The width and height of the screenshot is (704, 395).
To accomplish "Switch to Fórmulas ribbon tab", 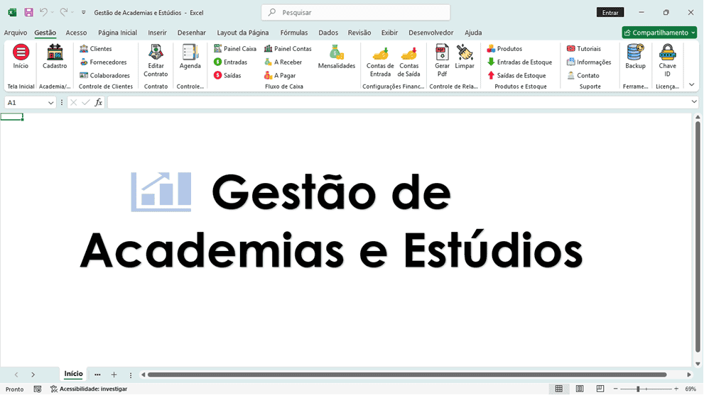I will click(x=294, y=33).
